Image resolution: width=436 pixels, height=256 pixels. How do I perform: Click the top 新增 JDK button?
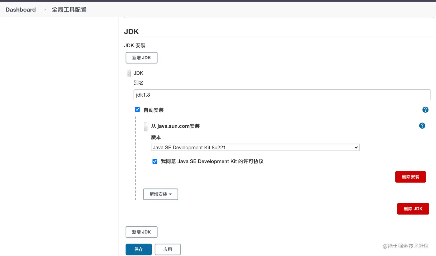(x=141, y=58)
